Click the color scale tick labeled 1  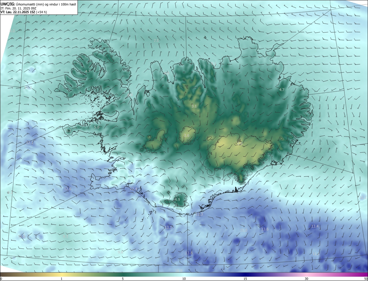point(62,279)
